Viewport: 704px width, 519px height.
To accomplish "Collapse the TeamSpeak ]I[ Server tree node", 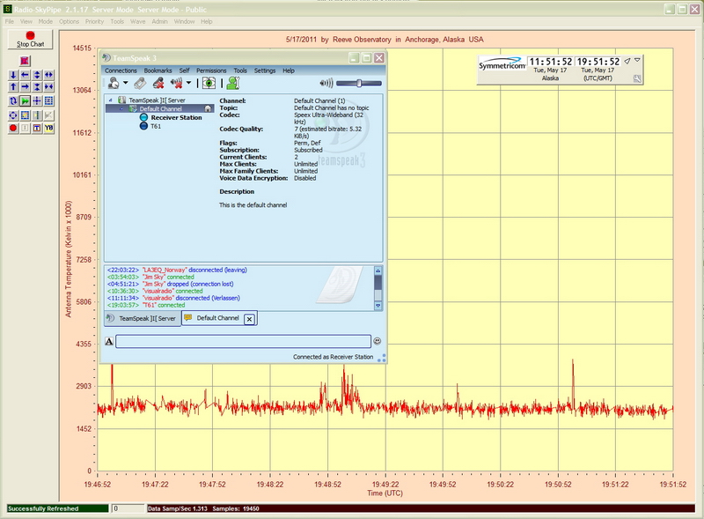I will [111, 100].
